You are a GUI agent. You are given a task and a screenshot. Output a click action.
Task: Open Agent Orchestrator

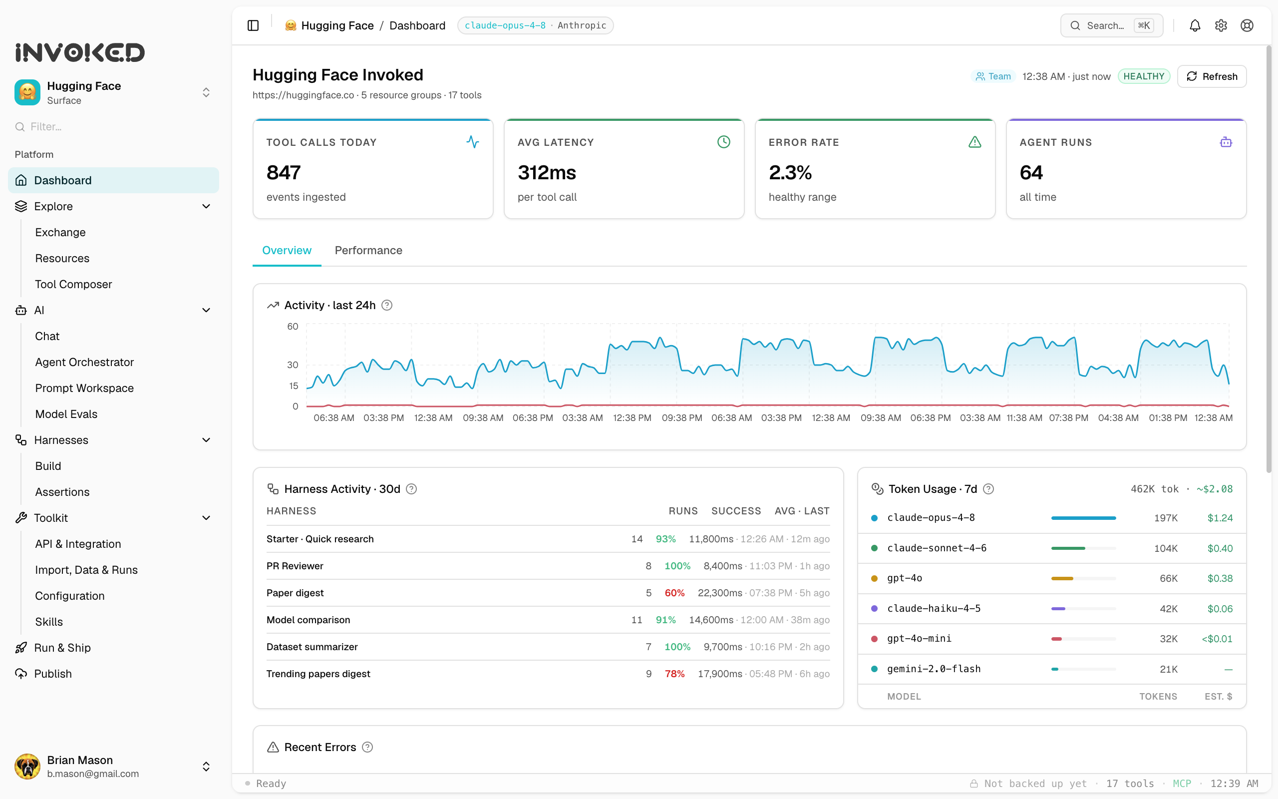pyautogui.click(x=84, y=362)
